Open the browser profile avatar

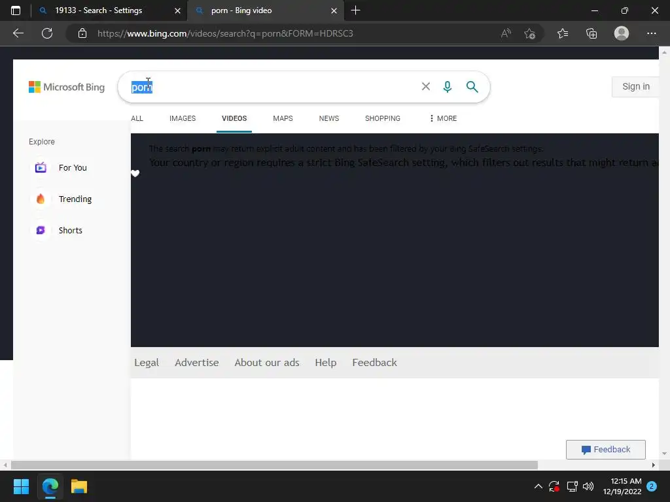coord(622,33)
